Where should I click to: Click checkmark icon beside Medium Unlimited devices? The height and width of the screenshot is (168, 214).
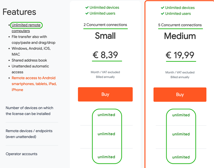pos(162,8)
